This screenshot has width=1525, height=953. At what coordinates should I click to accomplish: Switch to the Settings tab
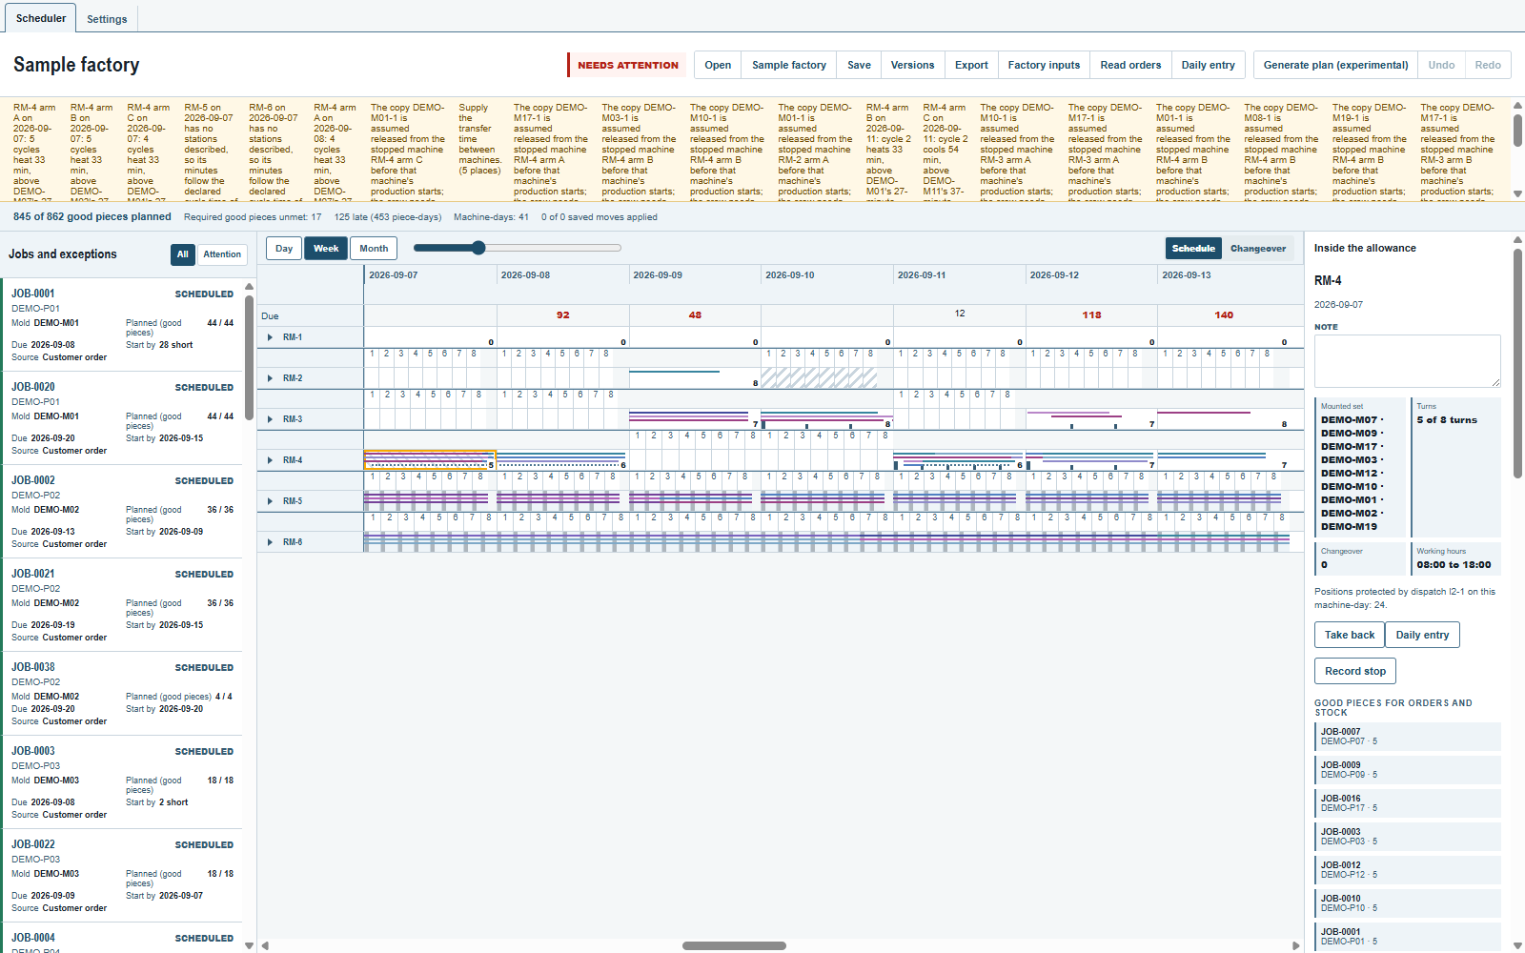coord(107,19)
